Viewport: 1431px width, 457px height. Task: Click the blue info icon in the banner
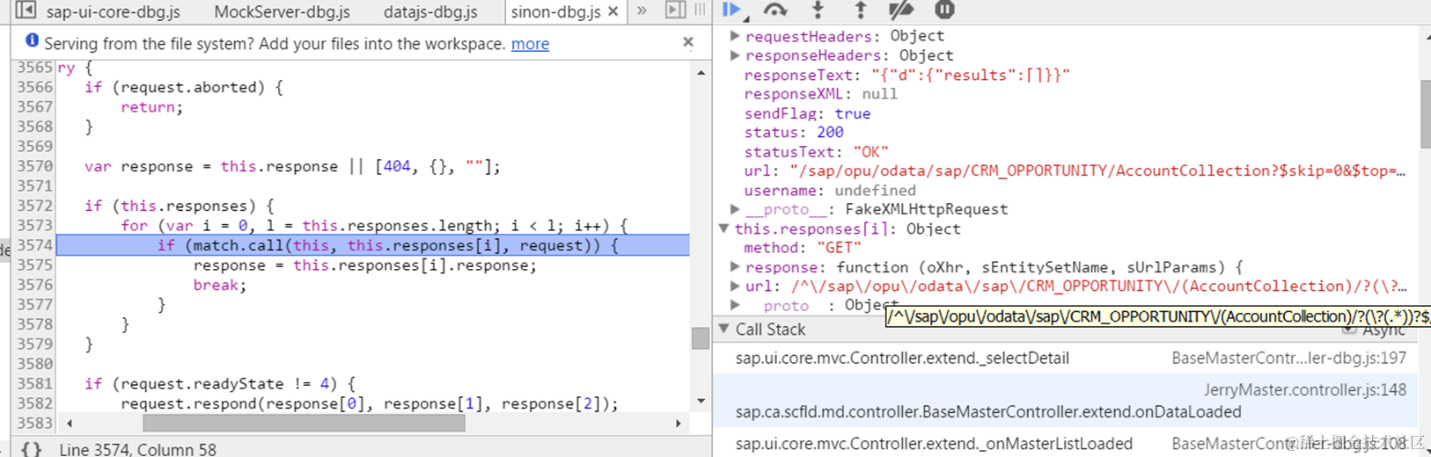point(33,40)
